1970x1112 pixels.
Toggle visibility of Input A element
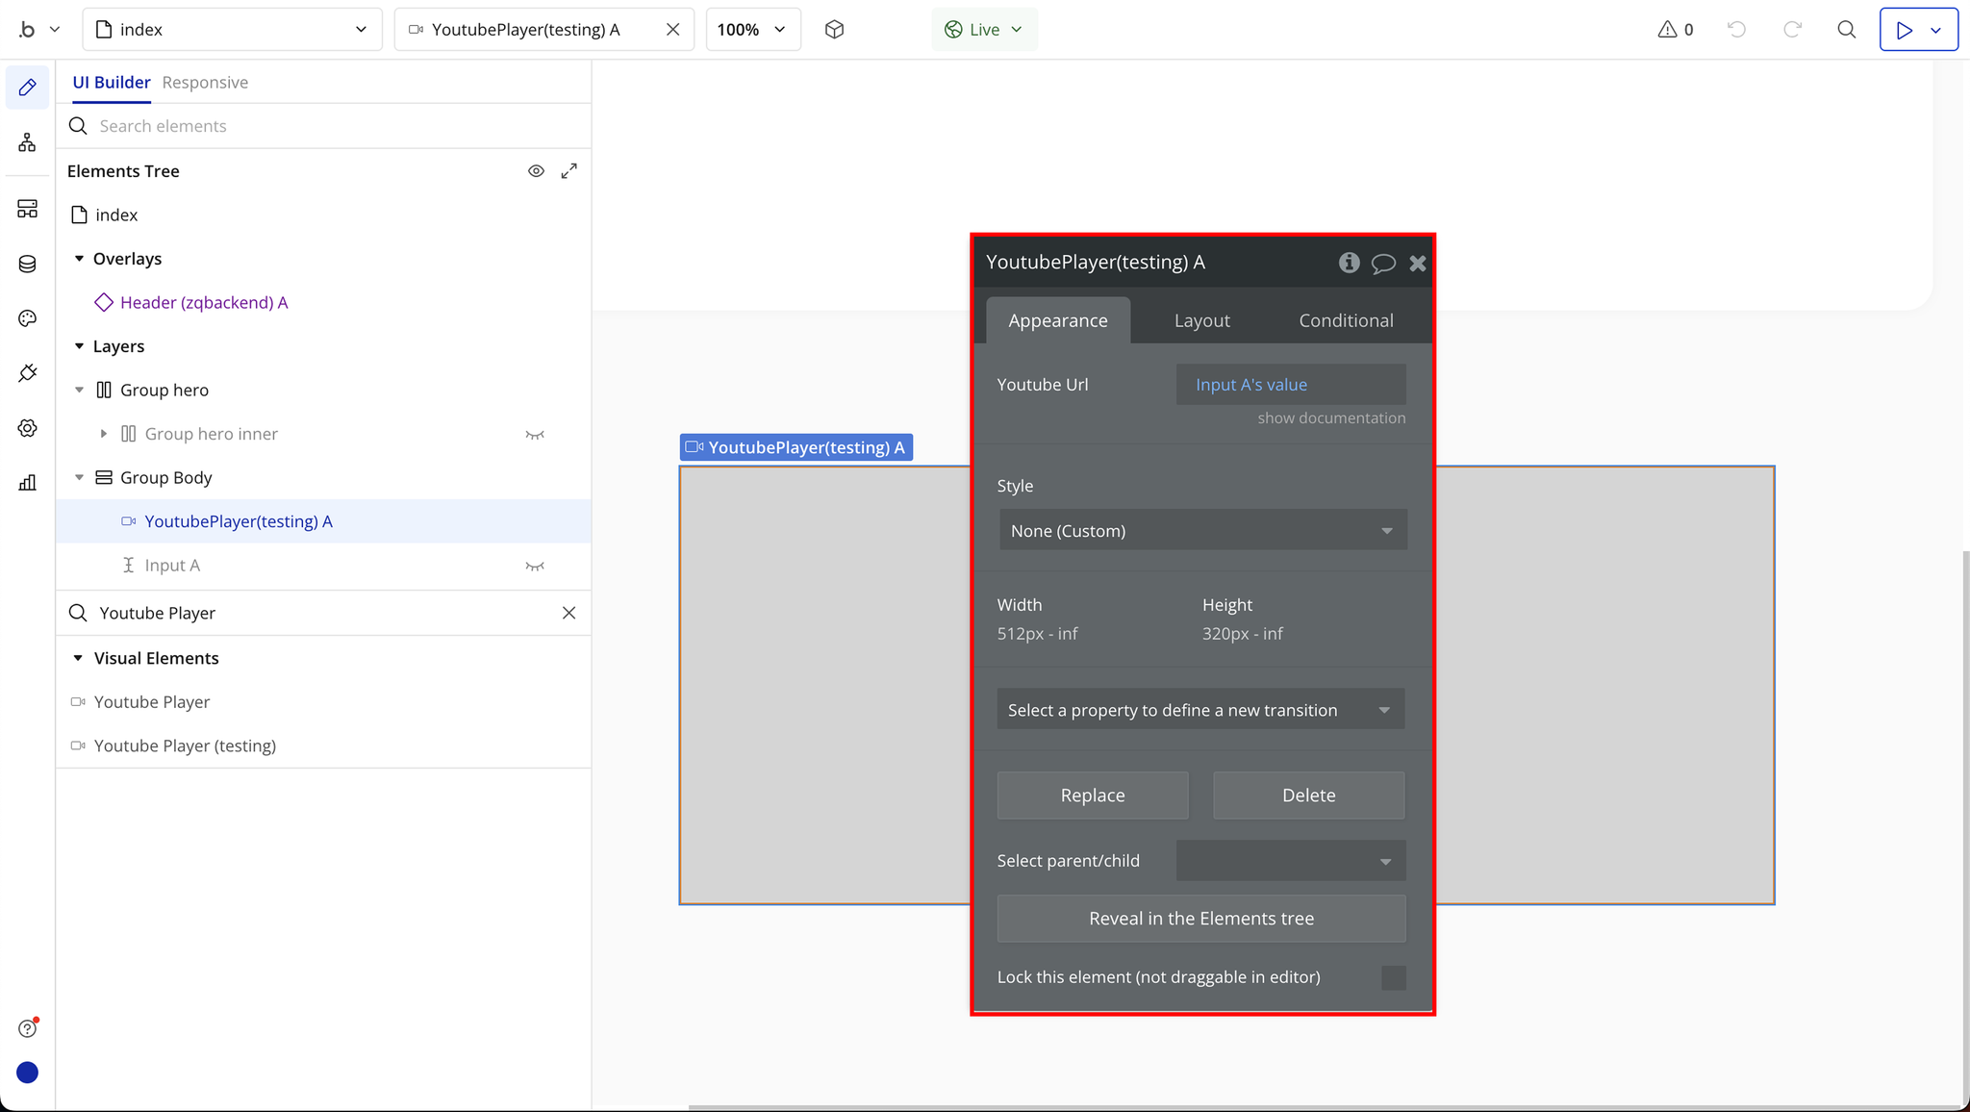point(535,567)
